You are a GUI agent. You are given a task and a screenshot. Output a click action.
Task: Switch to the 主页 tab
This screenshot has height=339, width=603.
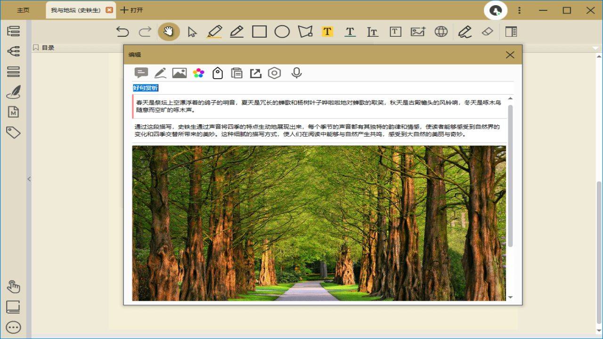click(23, 9)
